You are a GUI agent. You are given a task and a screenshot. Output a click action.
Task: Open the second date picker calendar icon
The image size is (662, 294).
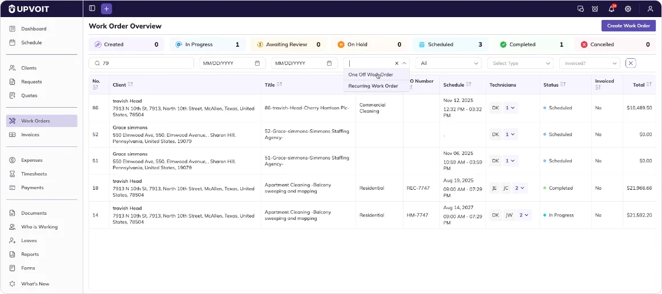tap(329, 63)
